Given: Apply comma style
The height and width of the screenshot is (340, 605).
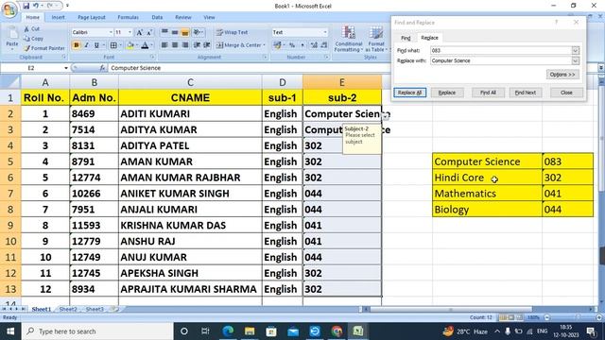Looking at the screenshot, I should pos(302,45).
